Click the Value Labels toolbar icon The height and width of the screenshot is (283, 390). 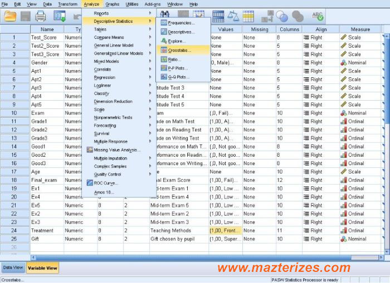click(267, 16)
